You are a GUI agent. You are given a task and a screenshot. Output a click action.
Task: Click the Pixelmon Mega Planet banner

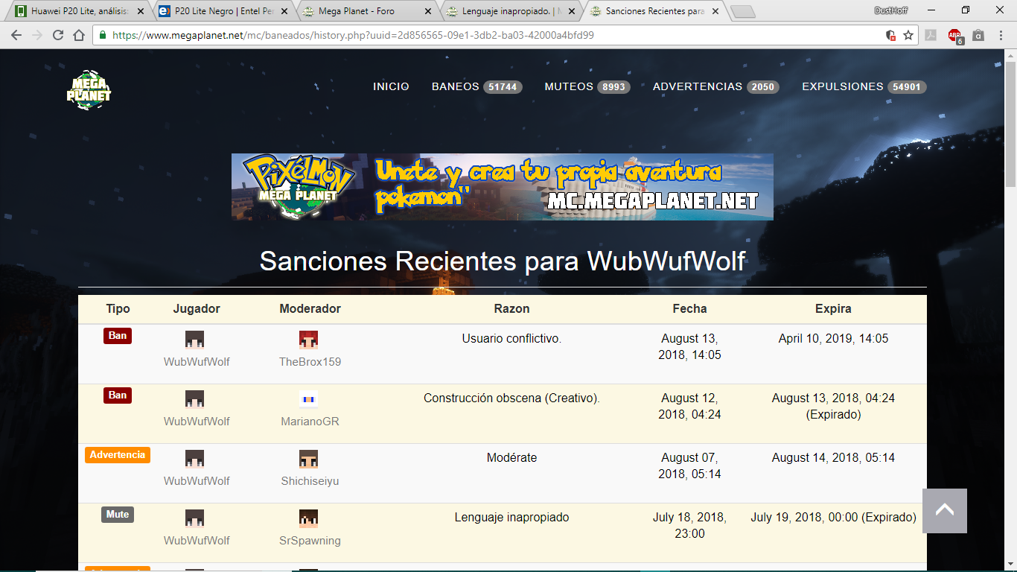click(502, 187)
